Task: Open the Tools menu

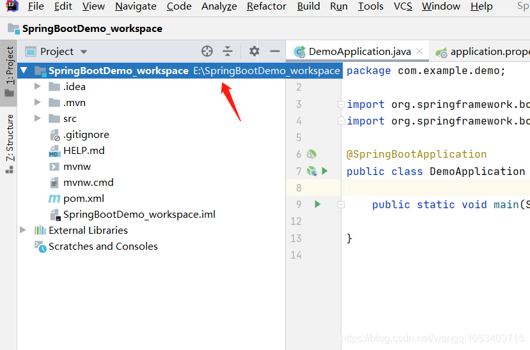Action: coord(370,6)
